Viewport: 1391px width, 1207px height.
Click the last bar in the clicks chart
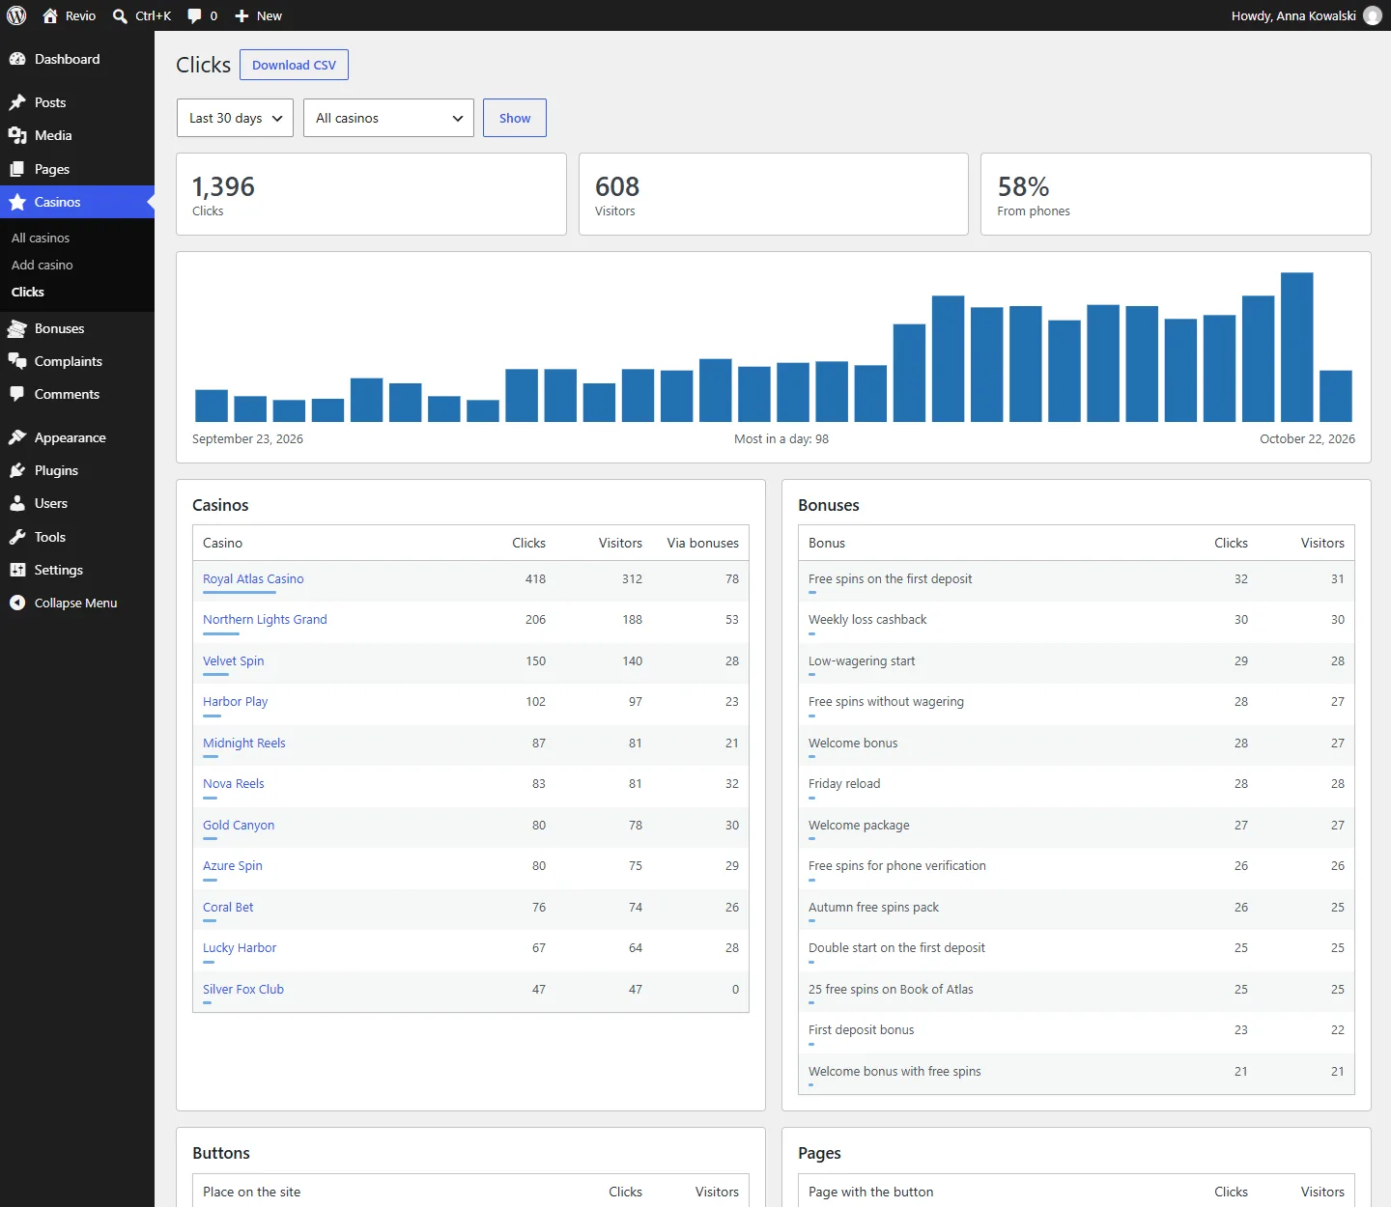pyautogui.click(x=1336, y=396)
